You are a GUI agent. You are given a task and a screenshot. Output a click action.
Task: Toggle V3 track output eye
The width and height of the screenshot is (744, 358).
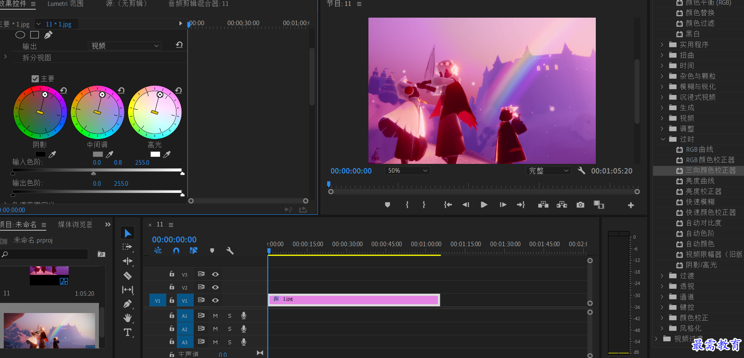click(215, 274)
